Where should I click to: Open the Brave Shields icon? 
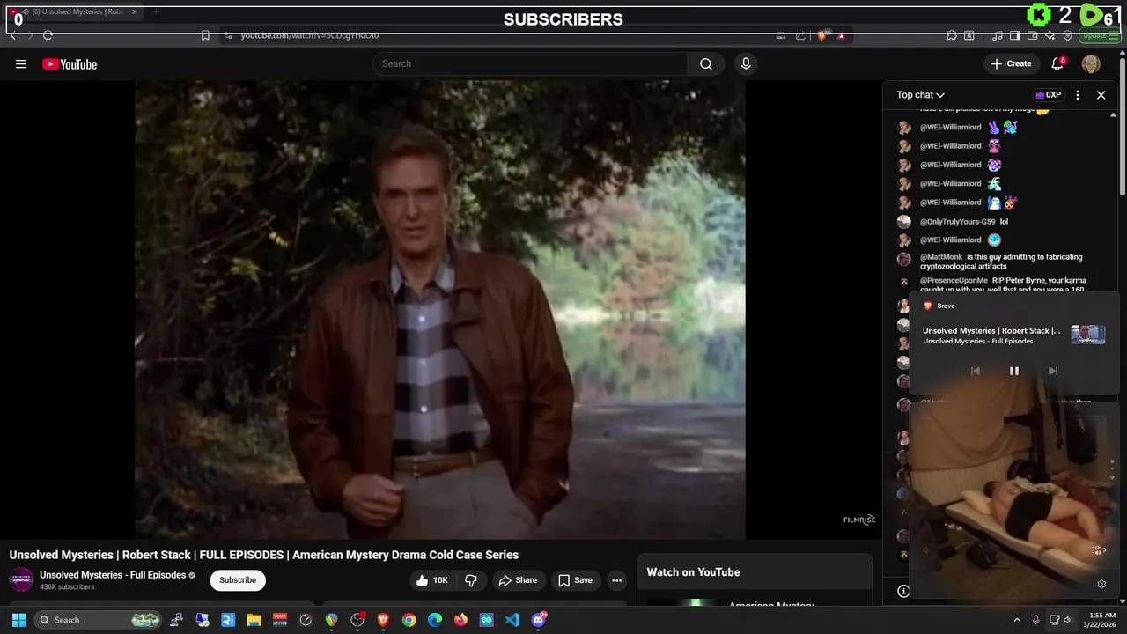[x=821, y=35]
